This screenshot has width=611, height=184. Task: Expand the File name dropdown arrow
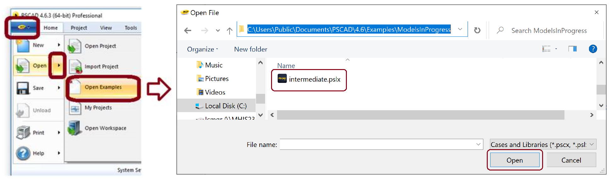pos(478,144)
